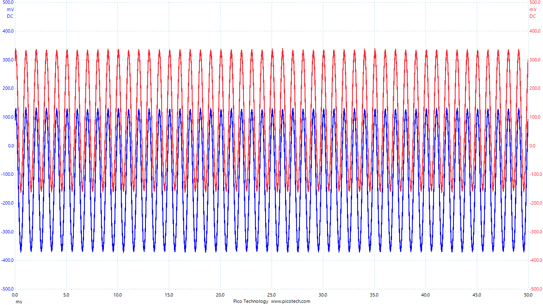Click the red 0.0 voltage axis label
The image size is (543, 305).
533,146
